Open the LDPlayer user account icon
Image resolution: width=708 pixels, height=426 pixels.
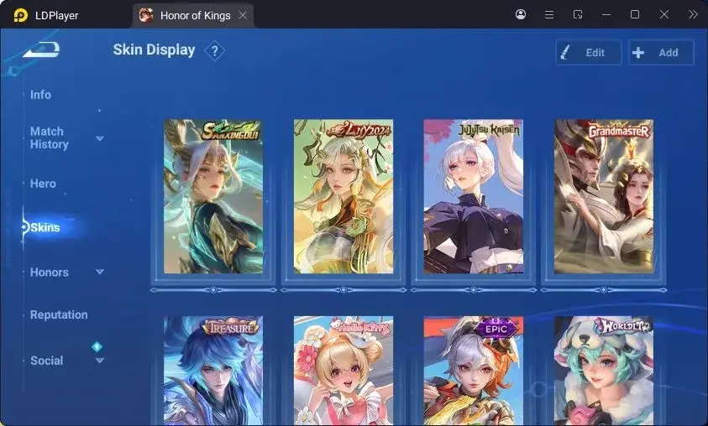[521, 14]
